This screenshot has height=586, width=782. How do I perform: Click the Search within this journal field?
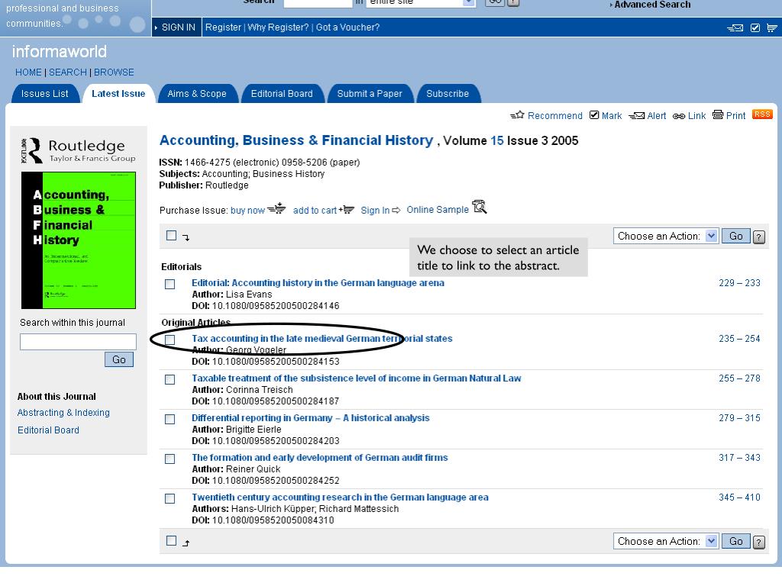click(x=79, y=342)
